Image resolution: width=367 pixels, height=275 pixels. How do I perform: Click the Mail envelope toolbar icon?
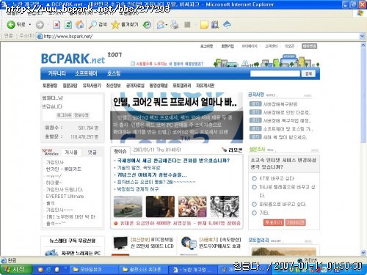[161, 24]
